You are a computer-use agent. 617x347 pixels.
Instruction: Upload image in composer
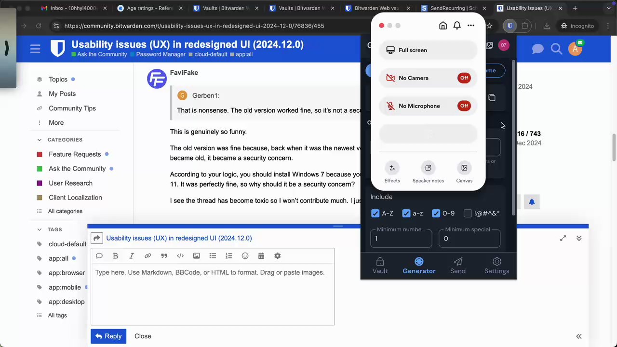tap(196, 256)
